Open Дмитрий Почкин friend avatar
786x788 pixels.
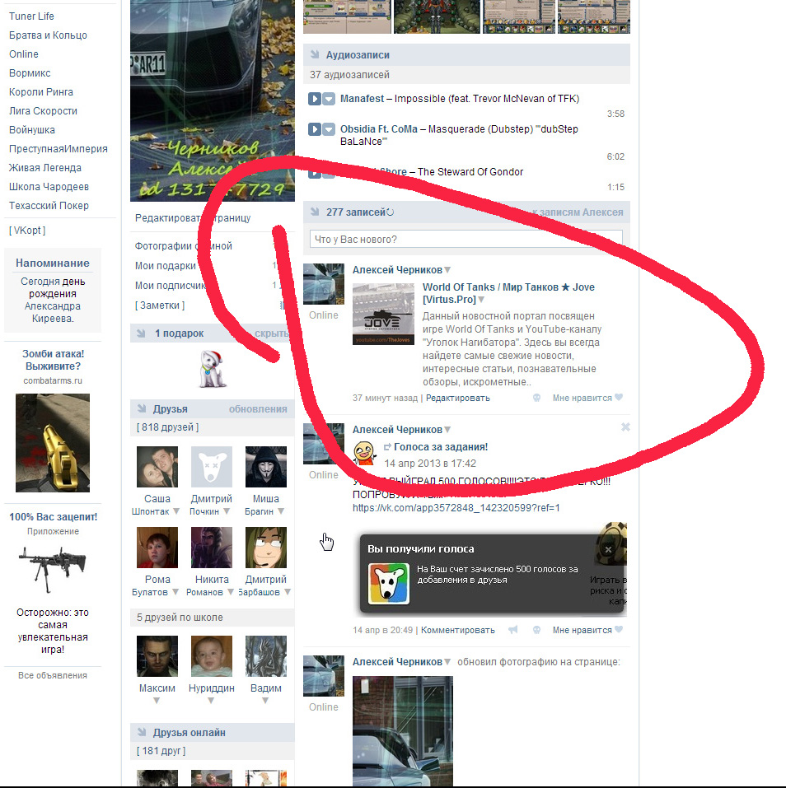(212, 467)
